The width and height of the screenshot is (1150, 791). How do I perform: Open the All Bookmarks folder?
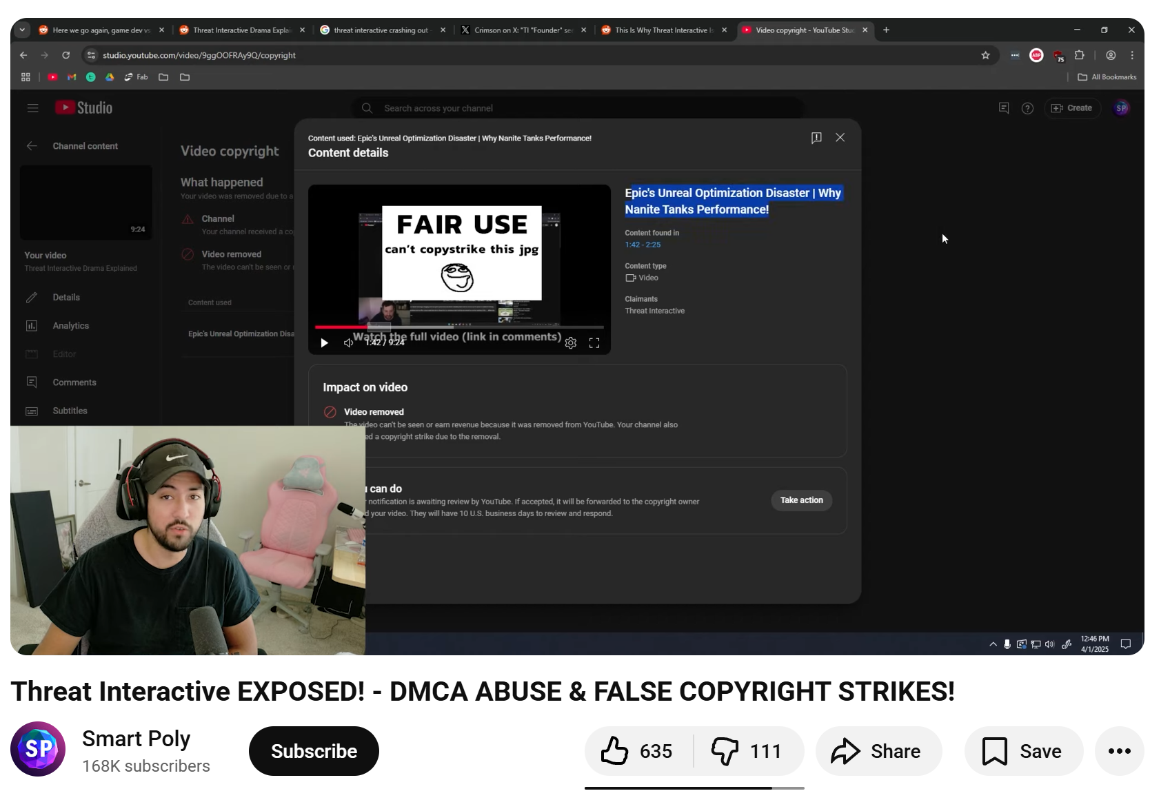[1107, 77]
